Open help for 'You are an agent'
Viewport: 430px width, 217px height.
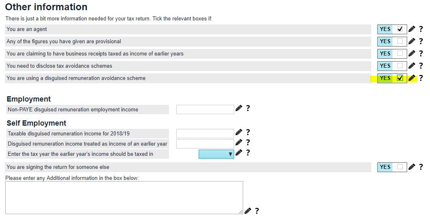tap(421, 29)
